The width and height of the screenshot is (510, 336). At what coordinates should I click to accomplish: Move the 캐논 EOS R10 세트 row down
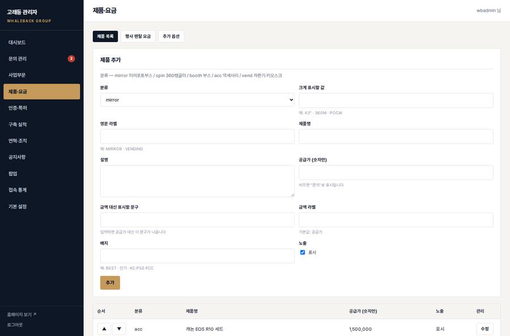[119, 329]
